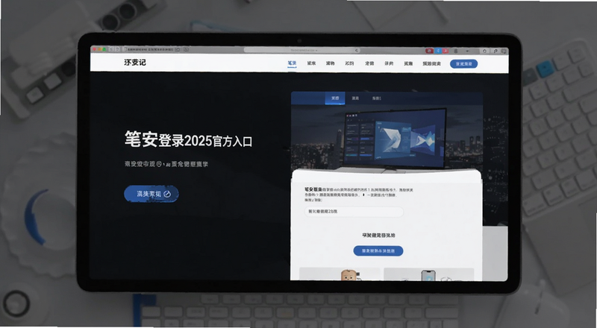The height and width of the screenshot is (328, 597).
Task: Click the blue pill button in site header
Action: coord(463,64)
